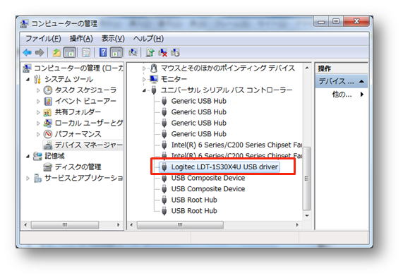Expand the ローカル ユーザーとグ node

(38, 123)
